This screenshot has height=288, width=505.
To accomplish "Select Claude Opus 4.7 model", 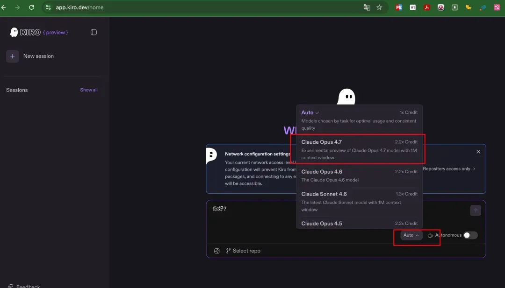I will [360, 149].
